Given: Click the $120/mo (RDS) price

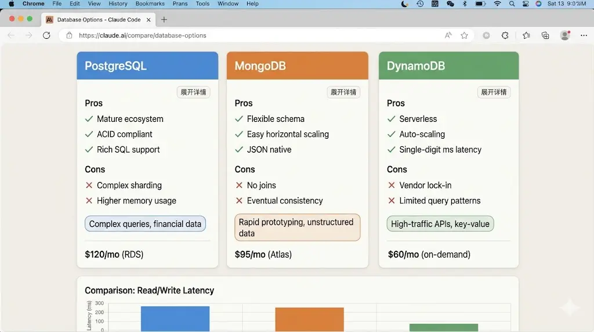Looking at the screenshot, I should [114, 254].
